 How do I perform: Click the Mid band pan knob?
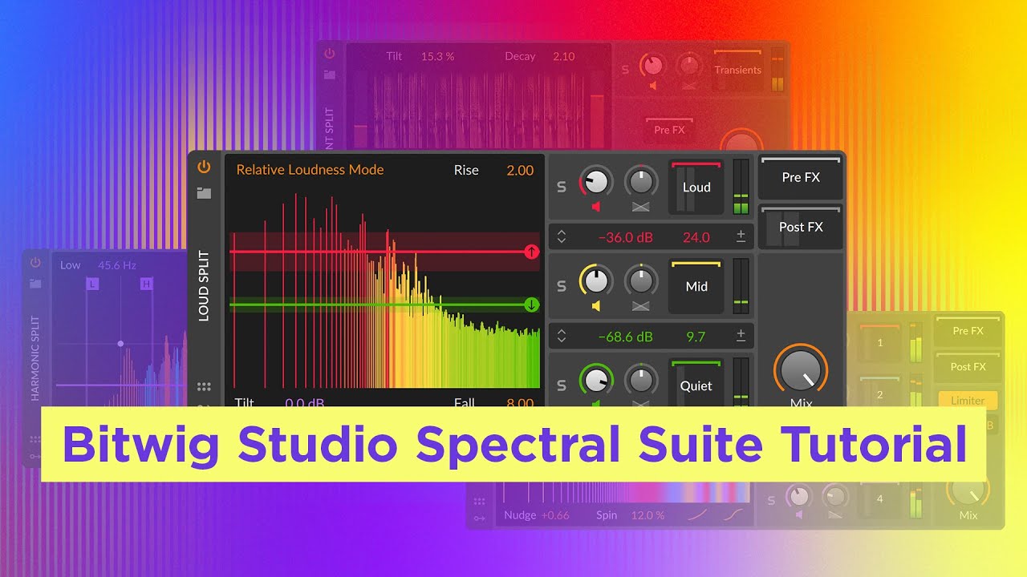pyautogui.click(x=640, y=280)
